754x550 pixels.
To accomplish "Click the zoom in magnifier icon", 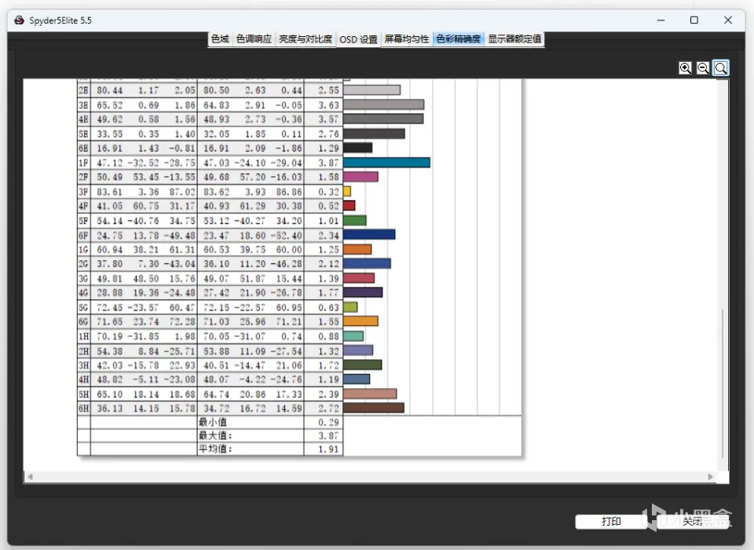I will point(685,68).
